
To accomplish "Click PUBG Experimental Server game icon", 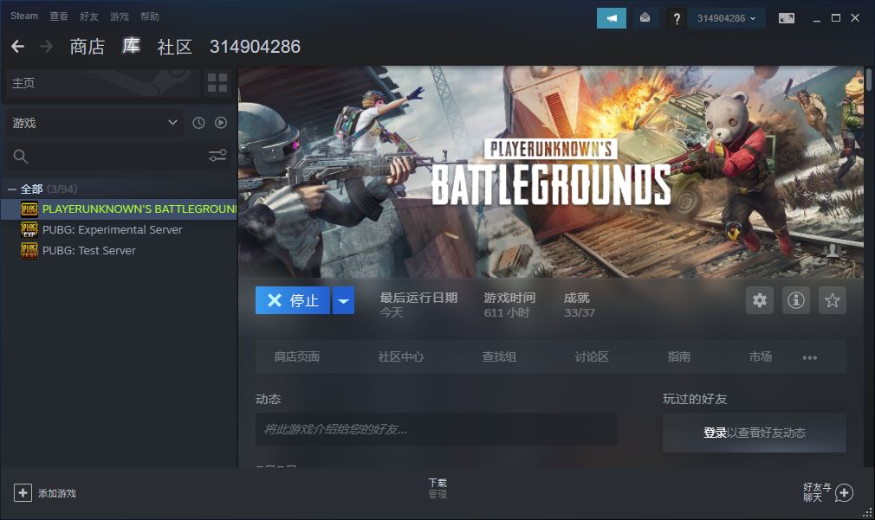I will click(29, 229).
